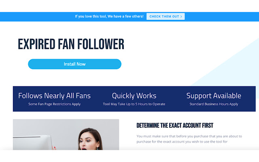Click the chevron arrow beside CHECK THEM OUT
The height and width of the screenshot is (162, 259).
181,17
